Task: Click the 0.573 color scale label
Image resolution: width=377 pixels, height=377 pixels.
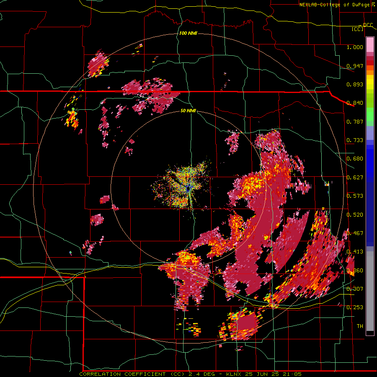Action: tap(355, 196)
